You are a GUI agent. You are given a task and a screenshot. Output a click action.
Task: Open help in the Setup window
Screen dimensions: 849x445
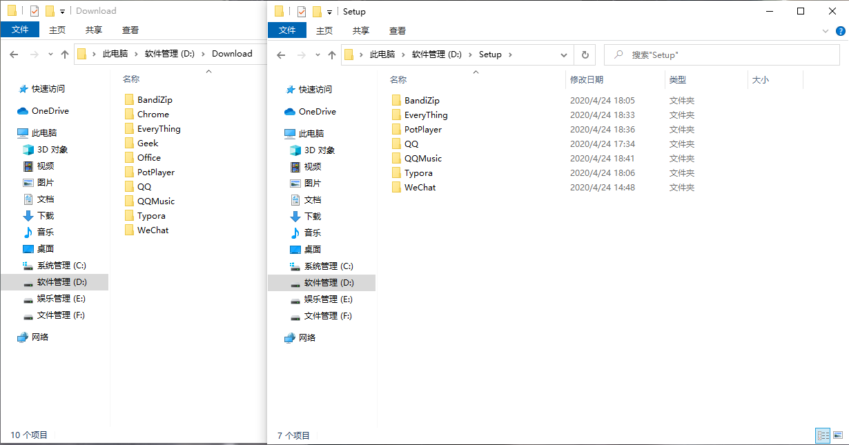pyautogui.click(x=840, y=31)
